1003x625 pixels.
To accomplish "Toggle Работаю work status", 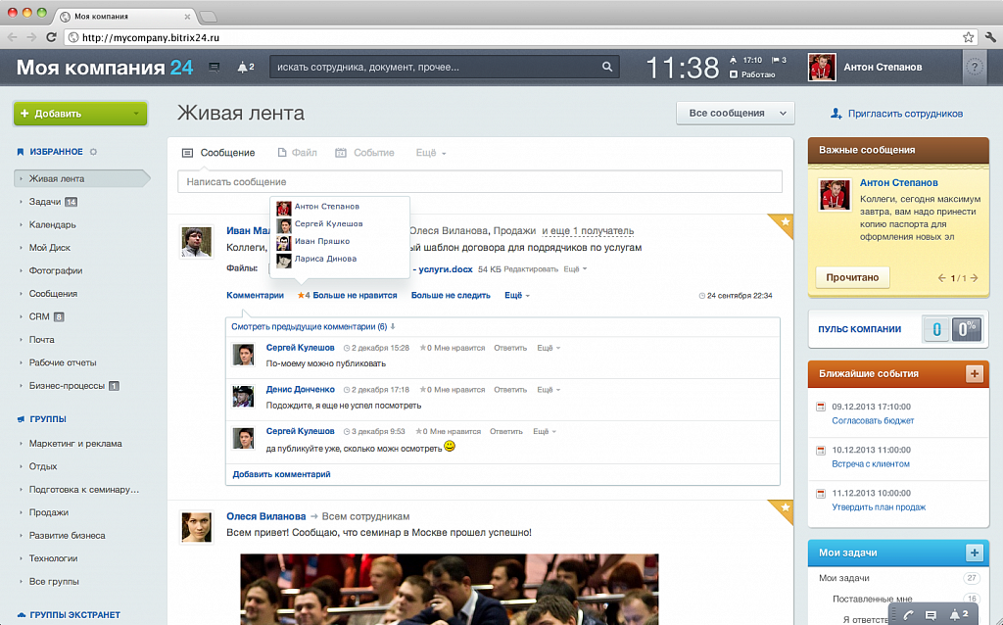I will tap(752, 74).
